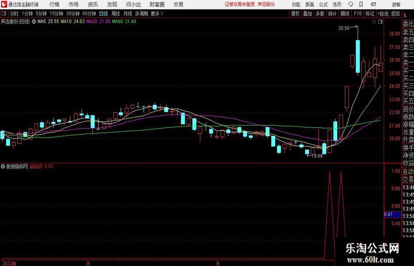Viewport: 414px width, 266px height.
Task: Click the 28.58 high price label
Action: click(344, 28)
